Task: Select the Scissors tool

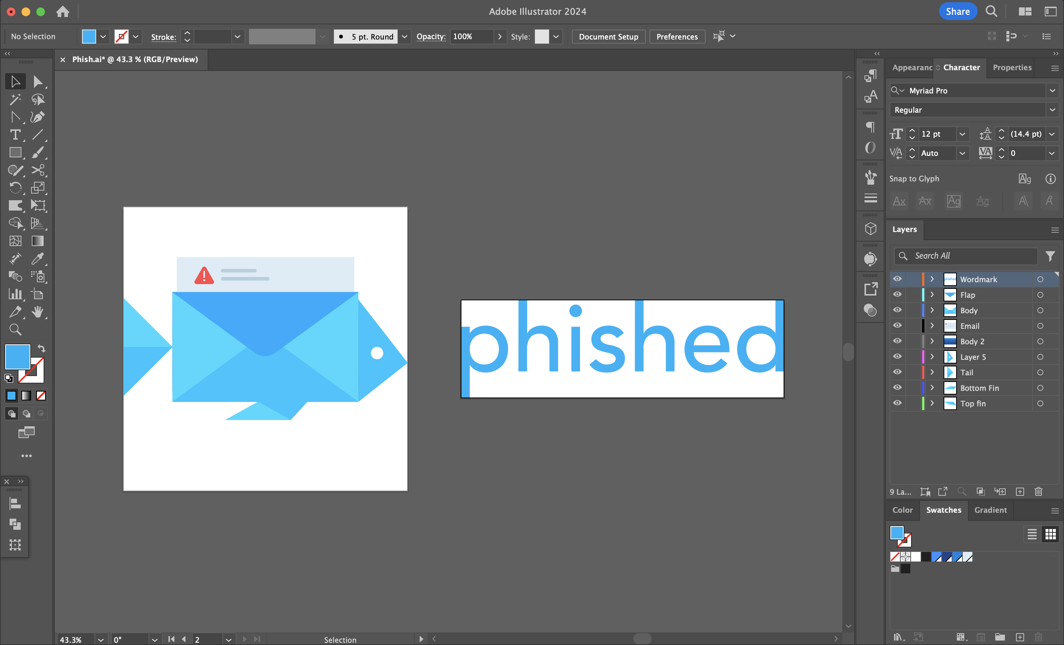Action: (38, 170)
